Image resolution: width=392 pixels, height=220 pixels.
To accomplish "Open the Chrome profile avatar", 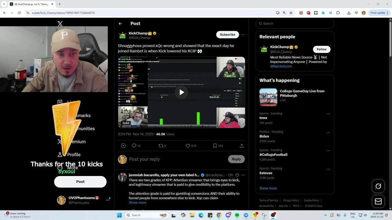I will [x=364, y=13].
